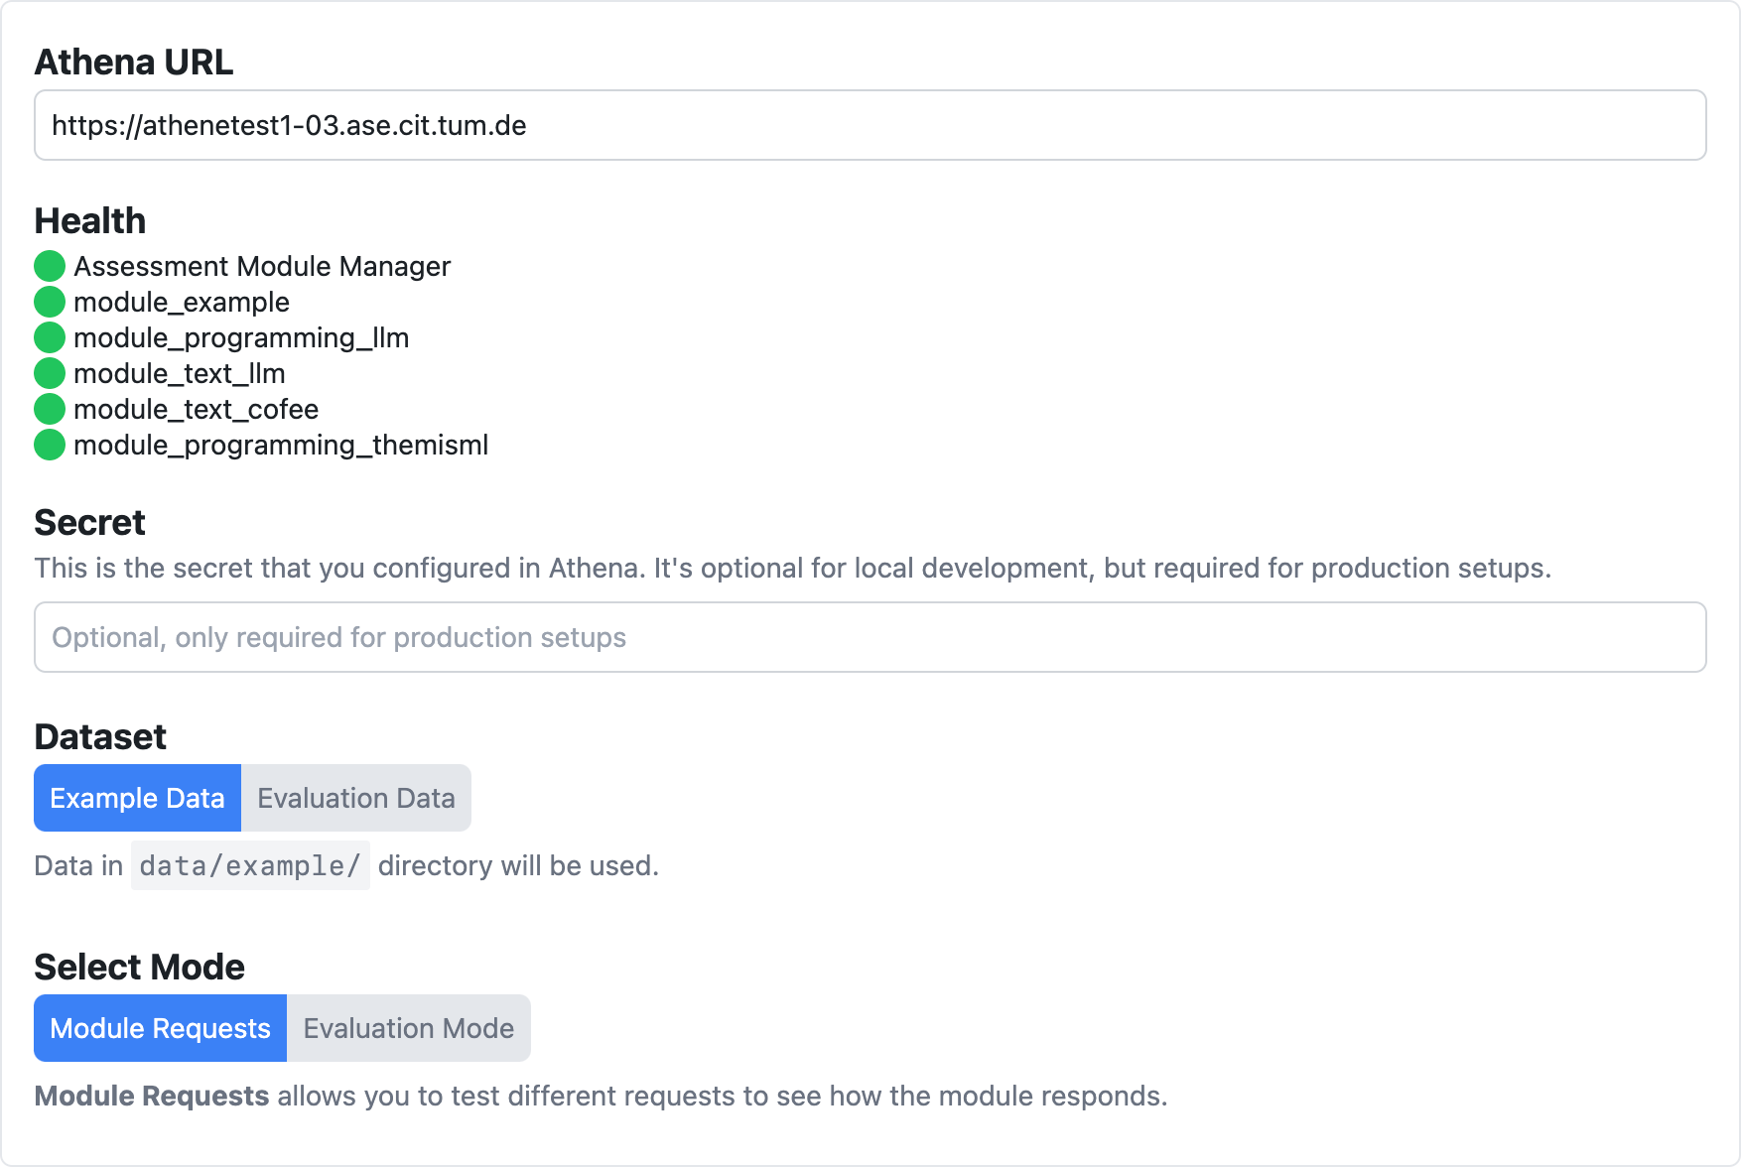Click the Health section heading

click(90, 220)
